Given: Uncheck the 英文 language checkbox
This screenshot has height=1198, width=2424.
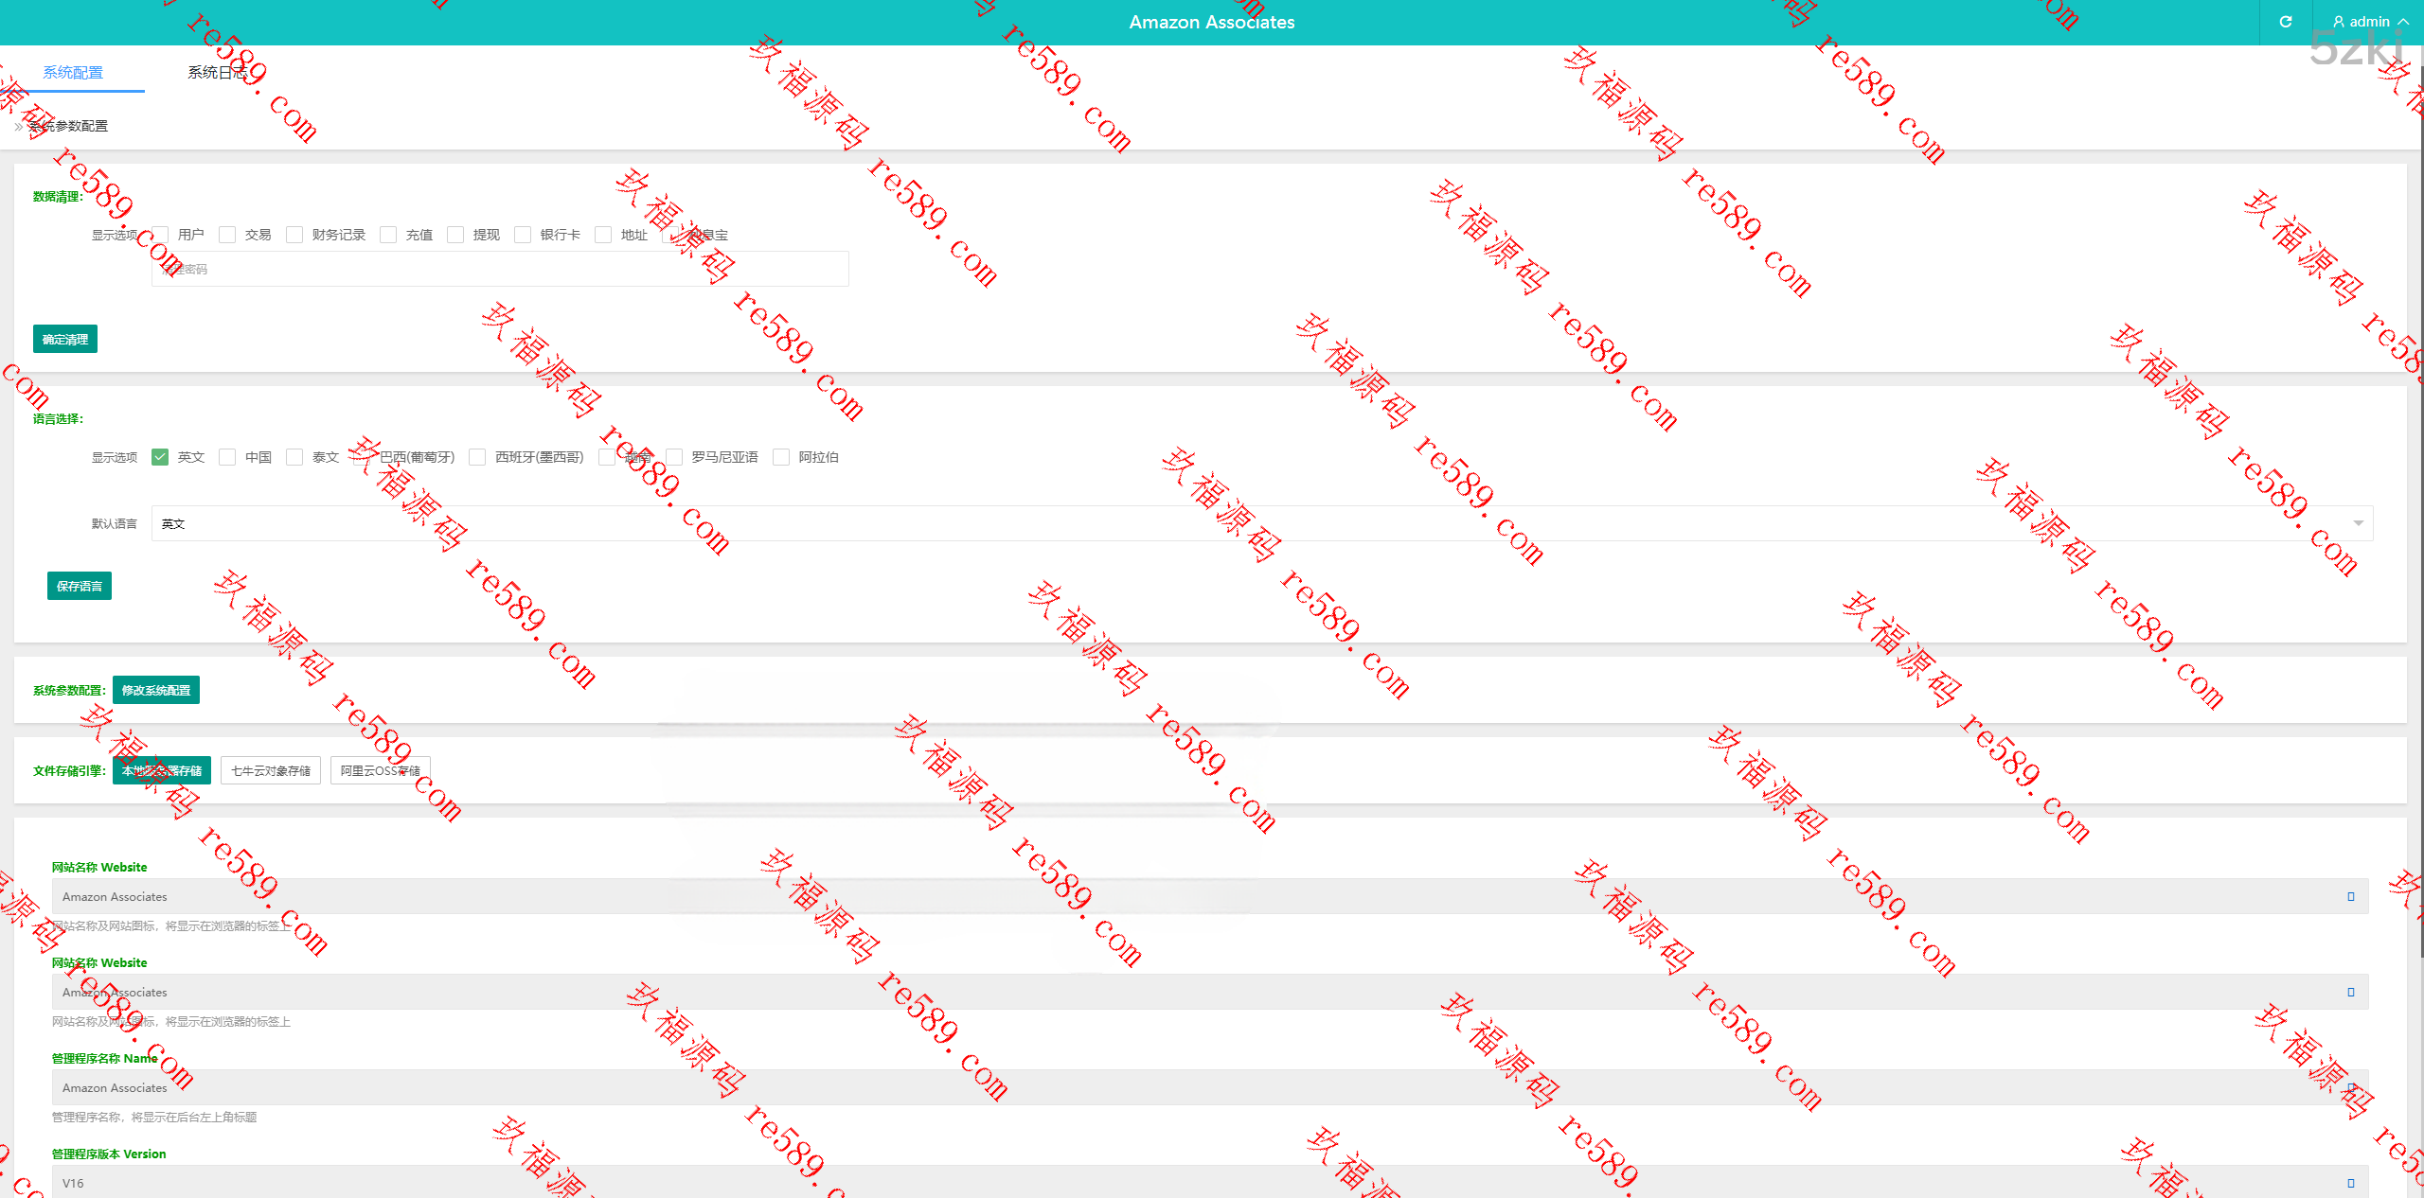Looking at the screenshot, I should coord(160,457).
